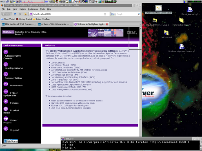The height and width of the screenshot is (151, 202).
Task: Click the Downloads 010 icon
Action: coord(6,84)
